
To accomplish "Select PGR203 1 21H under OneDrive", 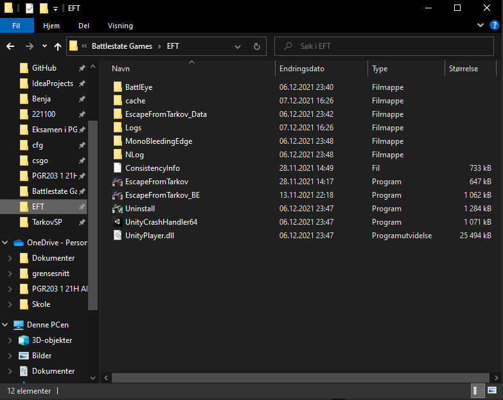I will (60, 289).
